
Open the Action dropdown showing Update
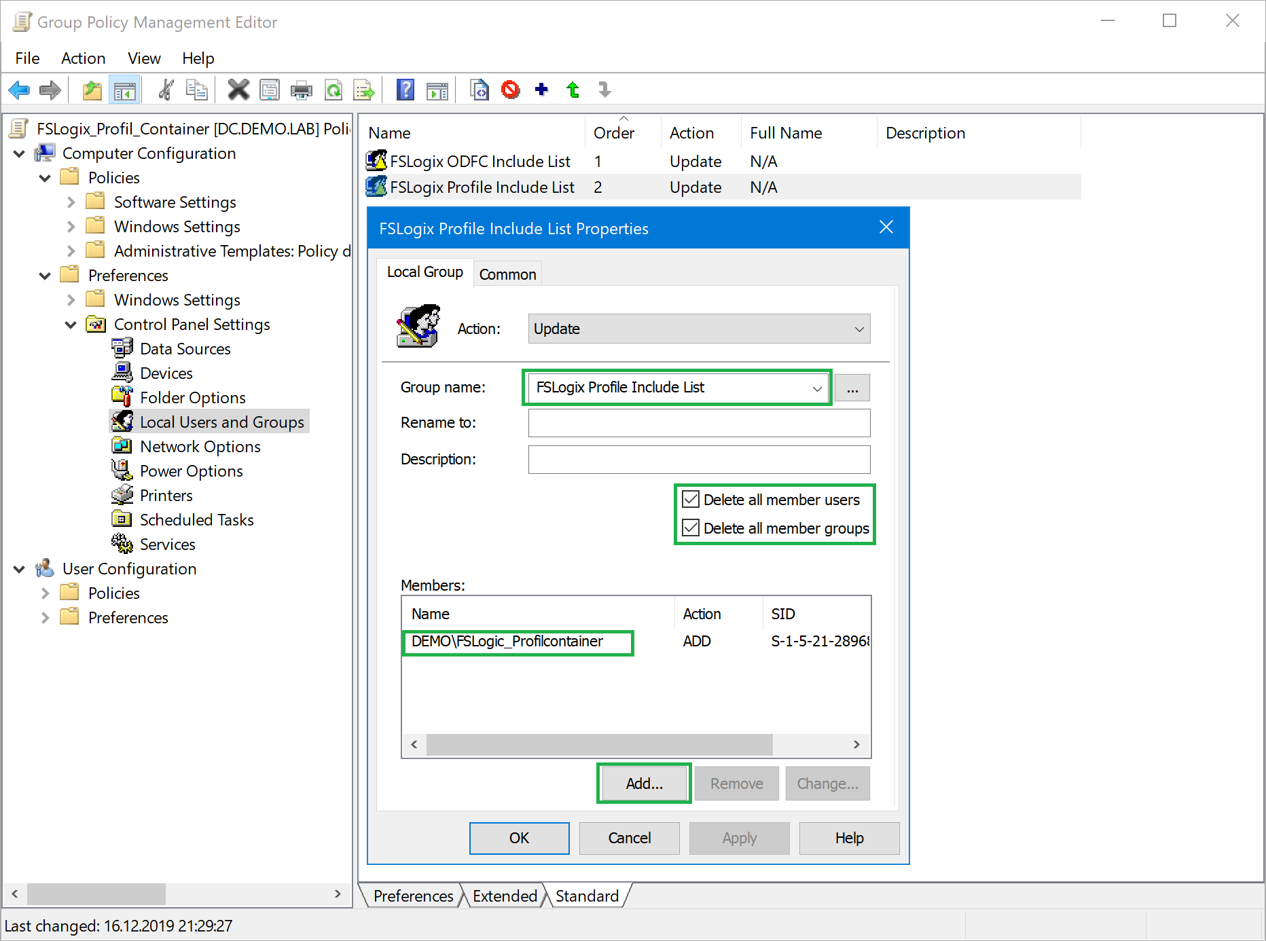point(857,329)
